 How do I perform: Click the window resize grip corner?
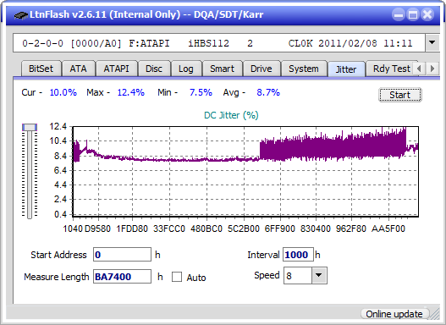435,314
